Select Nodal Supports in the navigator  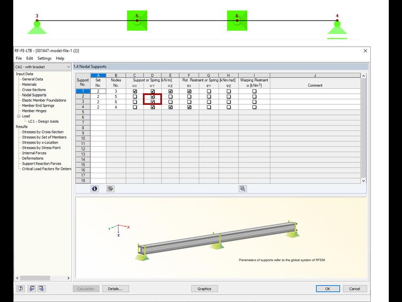pyautogui.click(x=34, y=95)
